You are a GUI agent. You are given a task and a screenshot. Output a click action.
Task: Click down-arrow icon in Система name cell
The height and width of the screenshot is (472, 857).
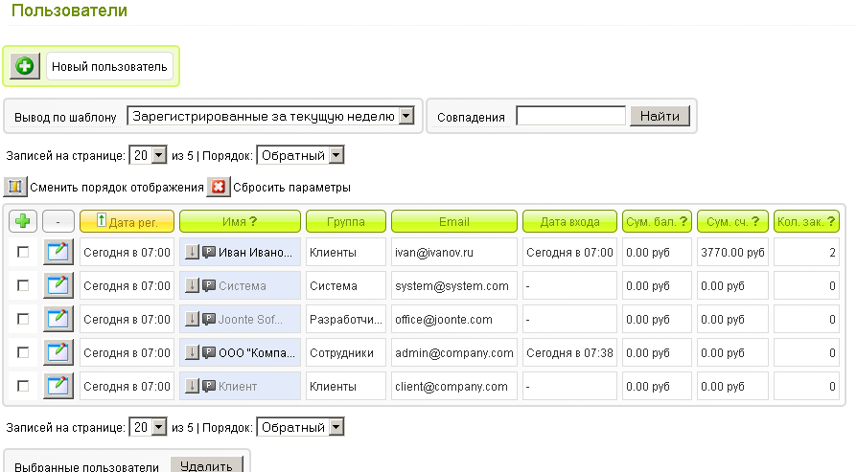(192, 285)
